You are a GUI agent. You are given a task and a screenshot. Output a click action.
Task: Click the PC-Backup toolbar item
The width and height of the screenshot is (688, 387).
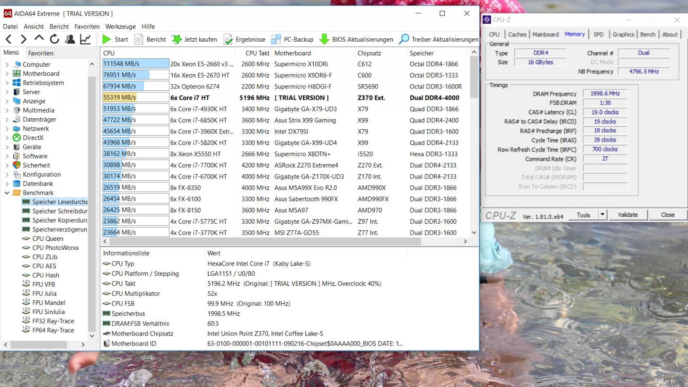click(292, 39)
